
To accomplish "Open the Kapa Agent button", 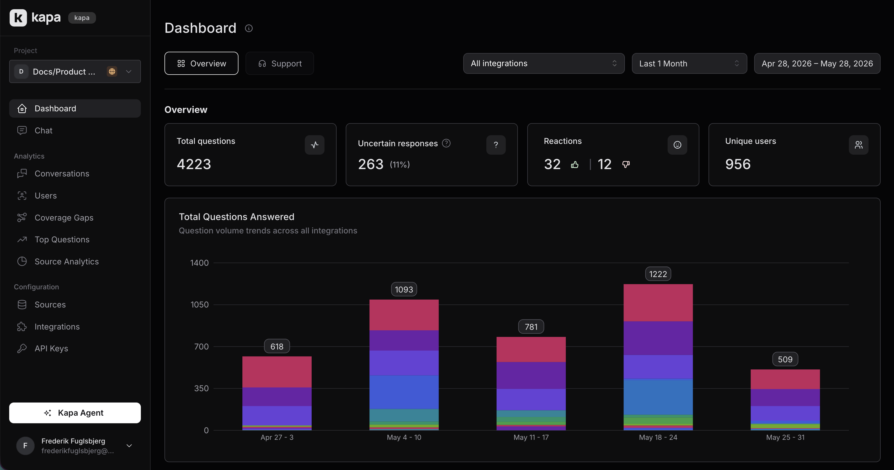I will point(75,413).
